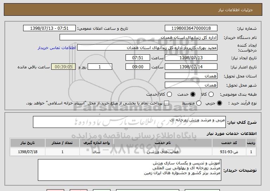Click the واحد اندازه گیری column header
Screen dimensions: 270x191
coord(96,143)
